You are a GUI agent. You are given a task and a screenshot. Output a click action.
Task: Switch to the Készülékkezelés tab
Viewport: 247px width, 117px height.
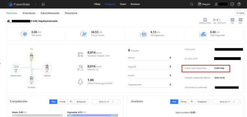click(x=50, y=13)
